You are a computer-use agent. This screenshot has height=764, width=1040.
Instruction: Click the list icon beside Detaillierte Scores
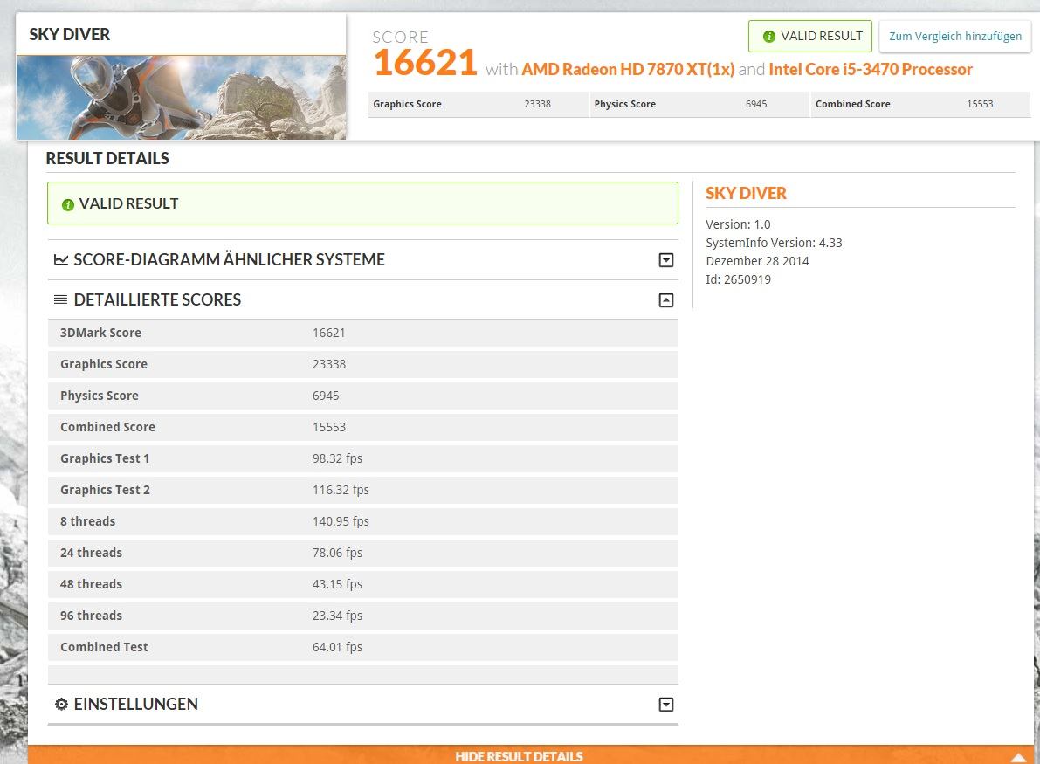[60, 299]
